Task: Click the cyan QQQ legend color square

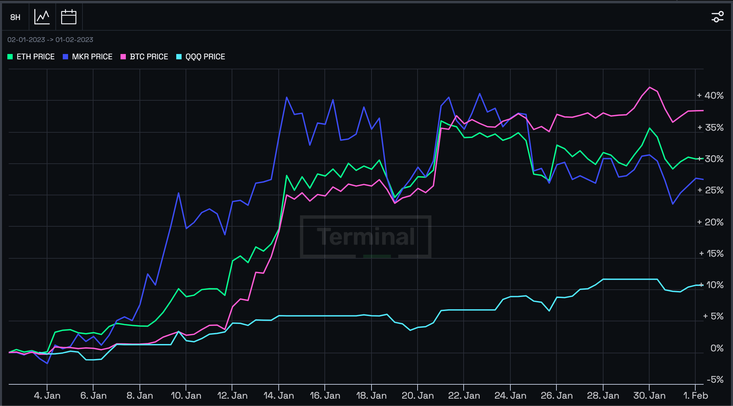Action: click(x=179, y=57)
